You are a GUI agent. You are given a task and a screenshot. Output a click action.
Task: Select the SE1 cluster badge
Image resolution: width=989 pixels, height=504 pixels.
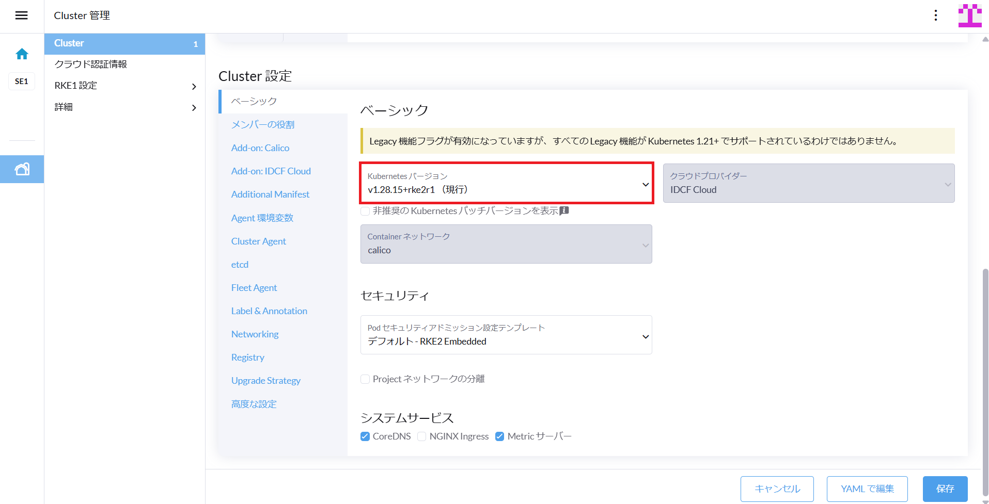(22, 82)
